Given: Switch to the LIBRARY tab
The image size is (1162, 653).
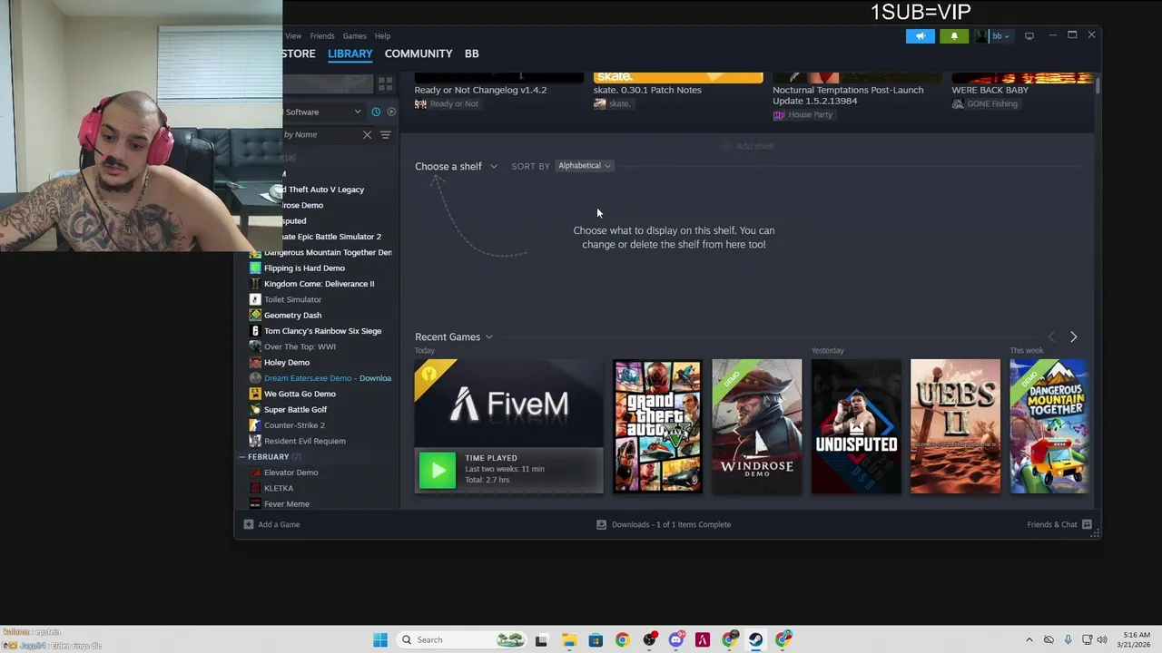Looking at the screenshot, I should 350,54.
